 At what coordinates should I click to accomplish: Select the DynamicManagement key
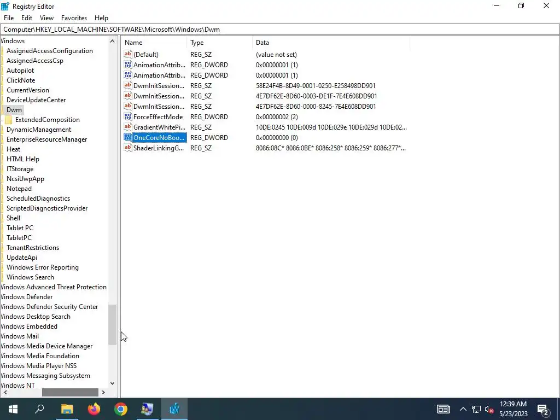[39, 130]
